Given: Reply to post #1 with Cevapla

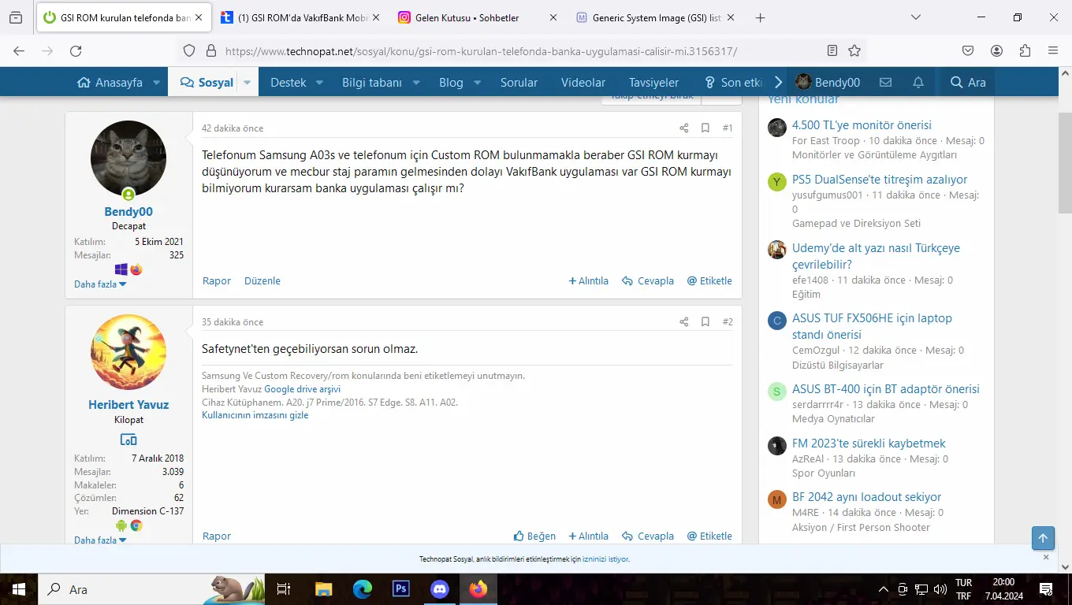Looking at the screenshot, I should [x=648, y=280].
